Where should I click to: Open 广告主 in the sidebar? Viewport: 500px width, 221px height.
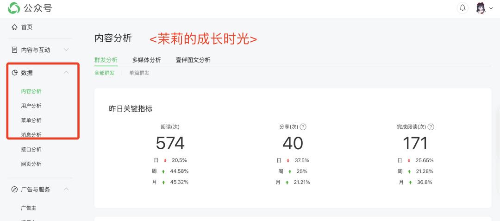tap(29, 208)
